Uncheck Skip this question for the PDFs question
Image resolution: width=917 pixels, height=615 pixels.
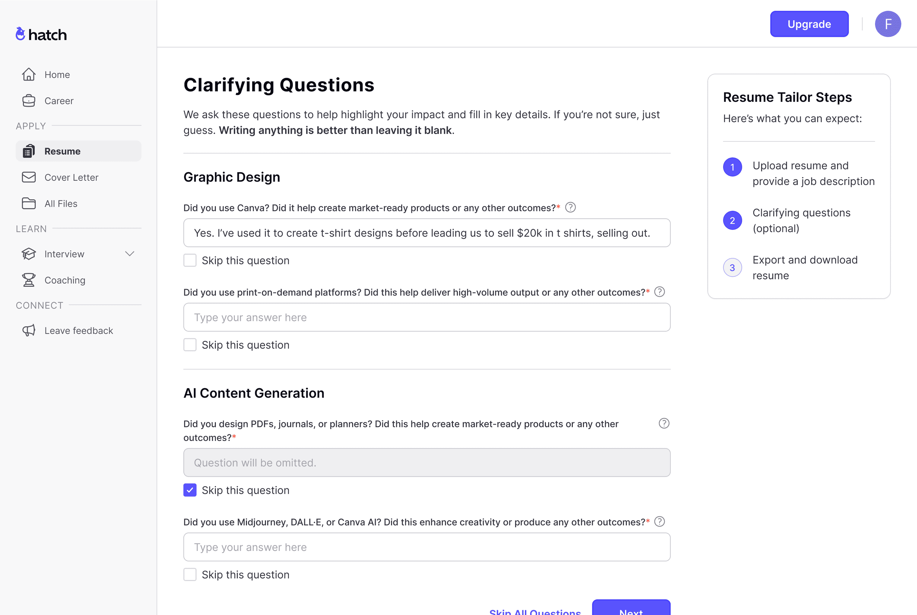189,490
